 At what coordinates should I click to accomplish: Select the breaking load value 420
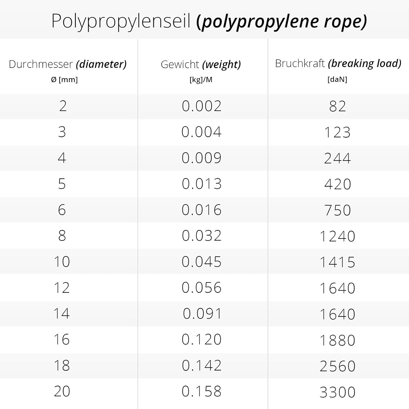(338, 184)
